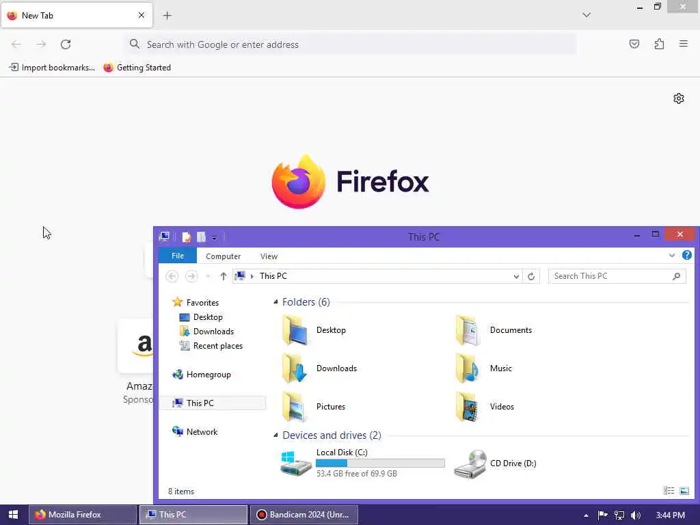This screenshot has height=525, width=700.
Task: Click the taskbar clock 3:44 PM
Action: click(670, 515)
